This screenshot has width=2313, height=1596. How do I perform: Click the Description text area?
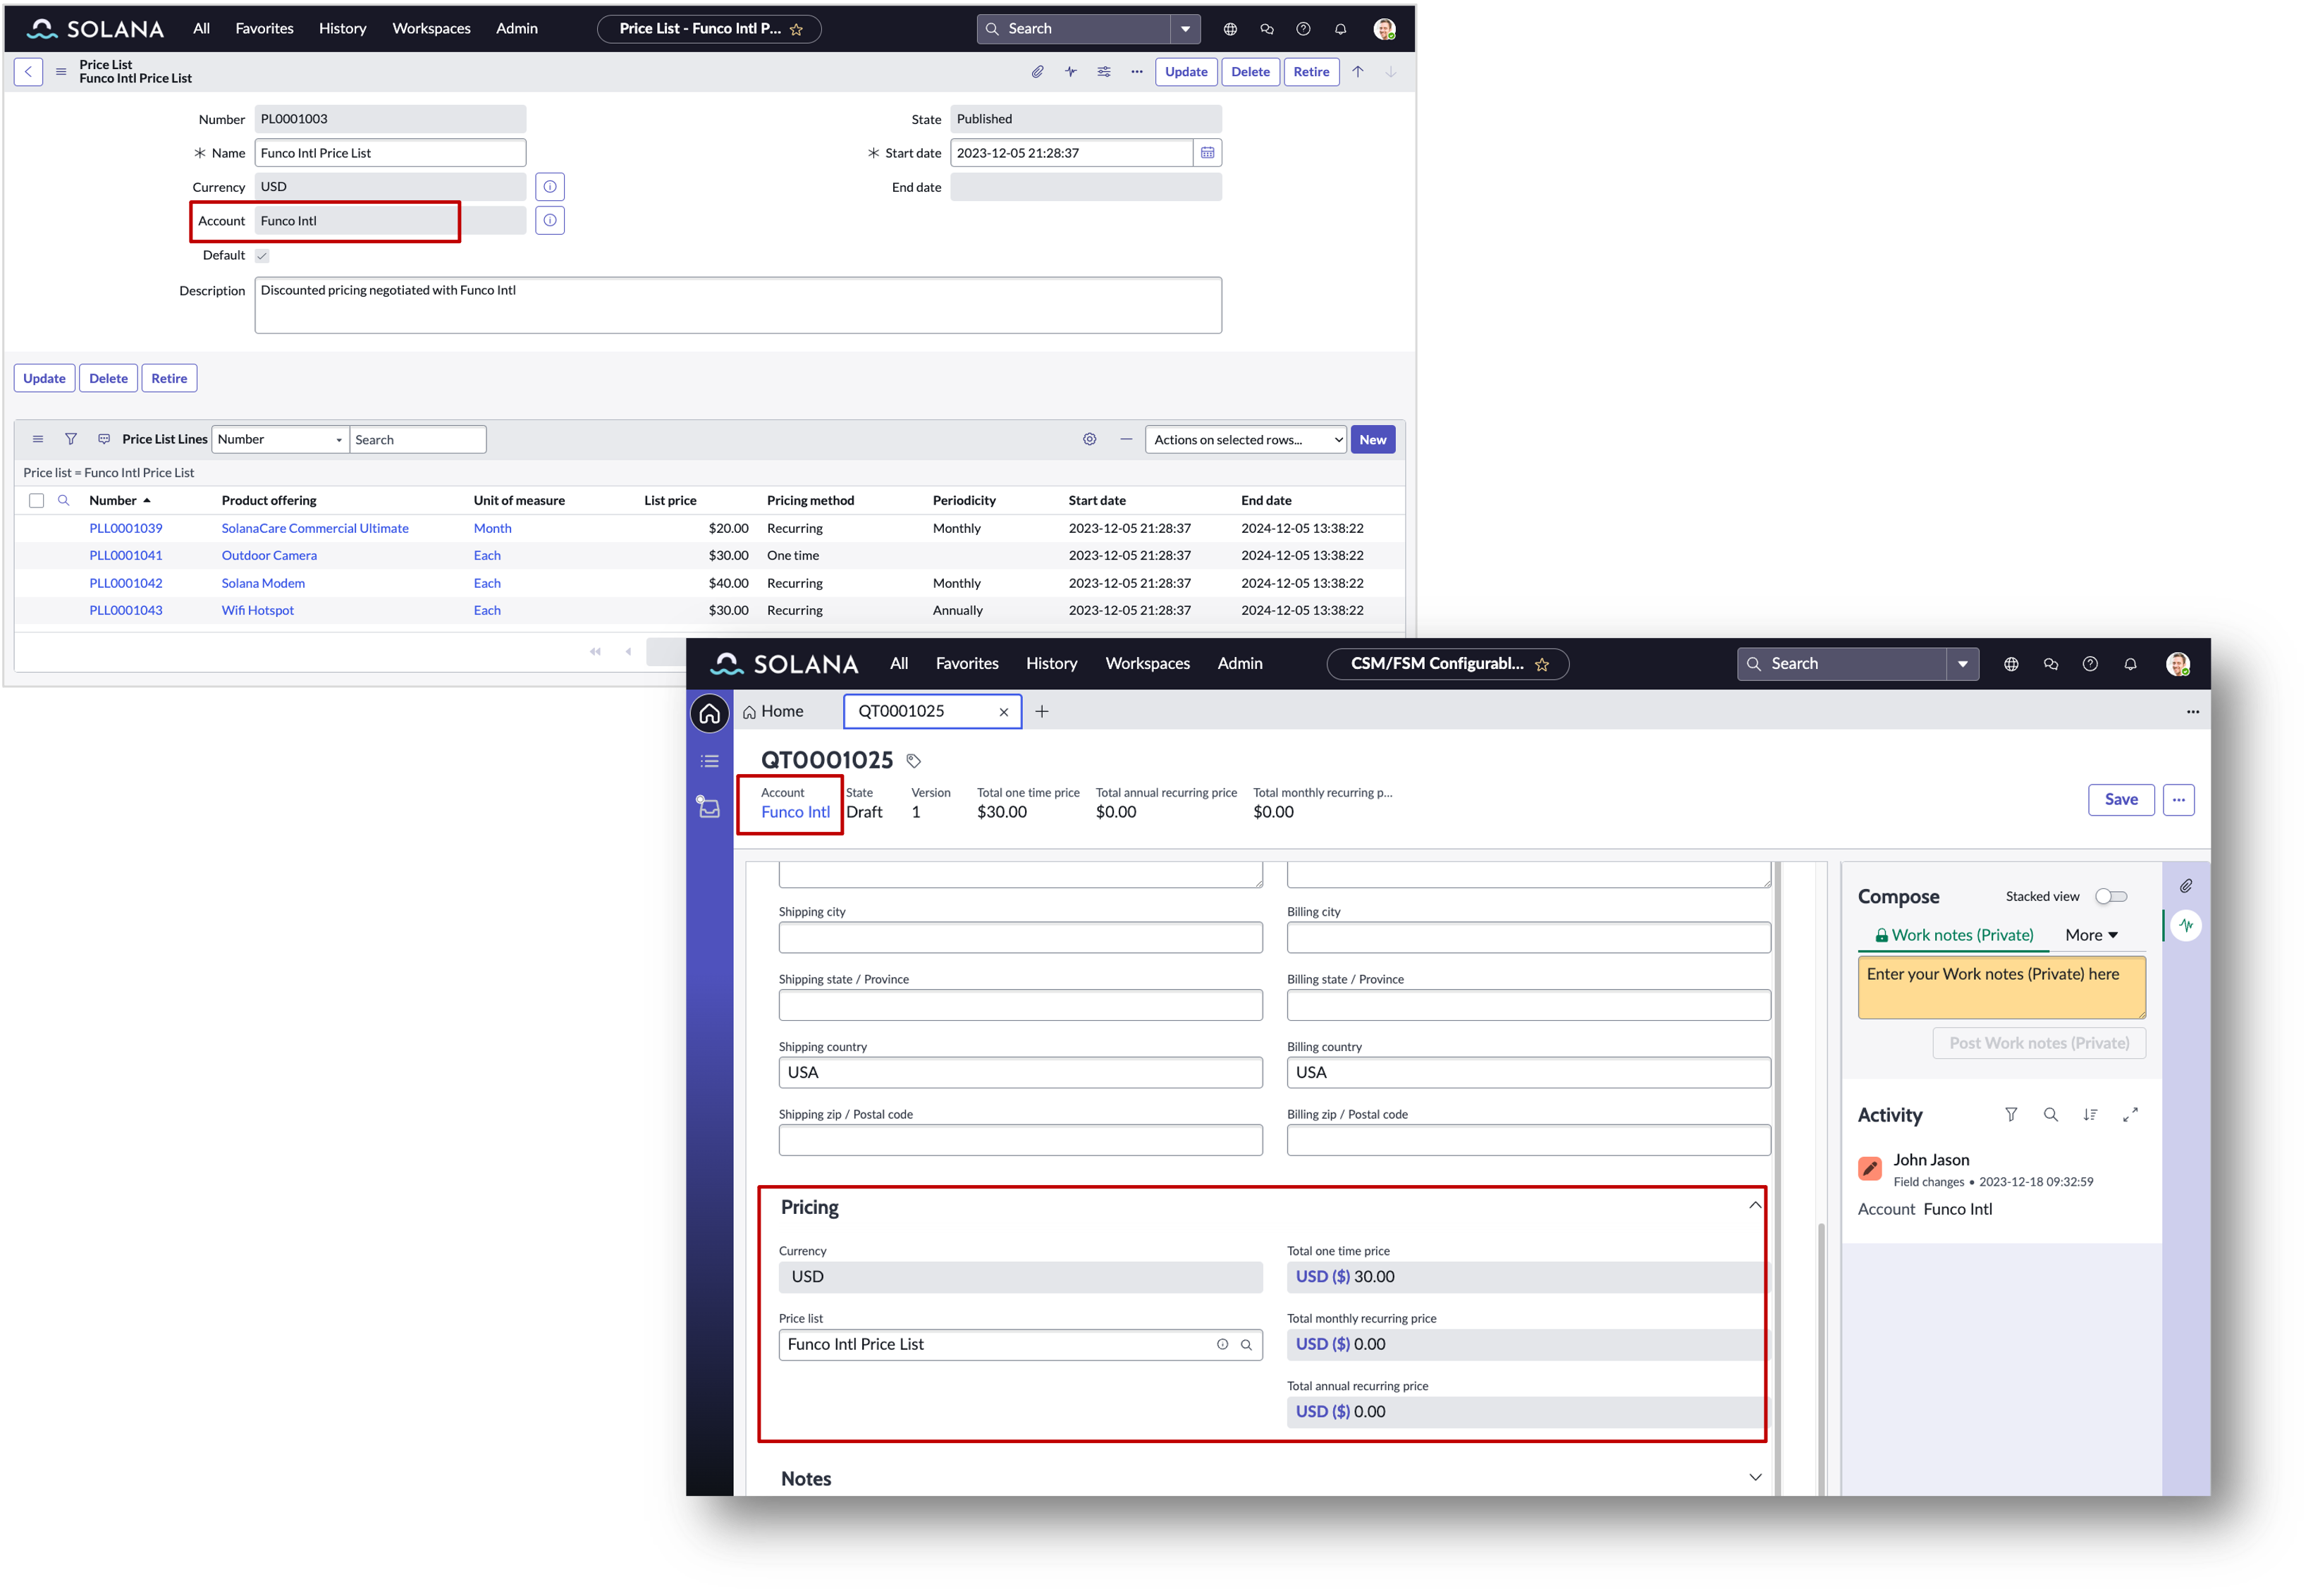[x=738, y=305]
